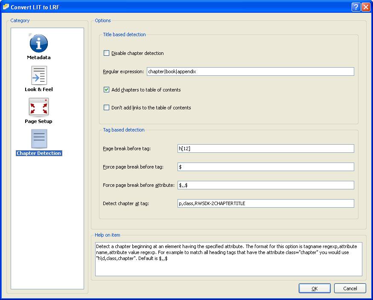The height and width of the screenshot is (300, 373).
Task: Click the Help on item heading
Action: point(107,235)
